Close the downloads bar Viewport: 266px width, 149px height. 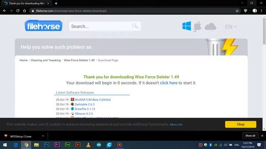[262, 136]
